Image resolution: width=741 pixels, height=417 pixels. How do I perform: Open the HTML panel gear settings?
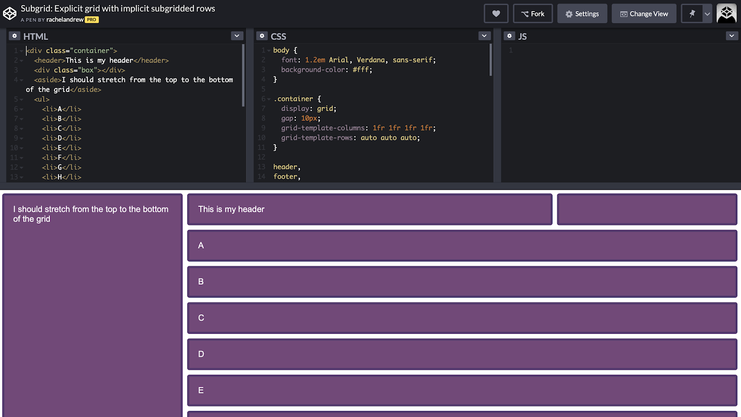[x=15, y=36]
